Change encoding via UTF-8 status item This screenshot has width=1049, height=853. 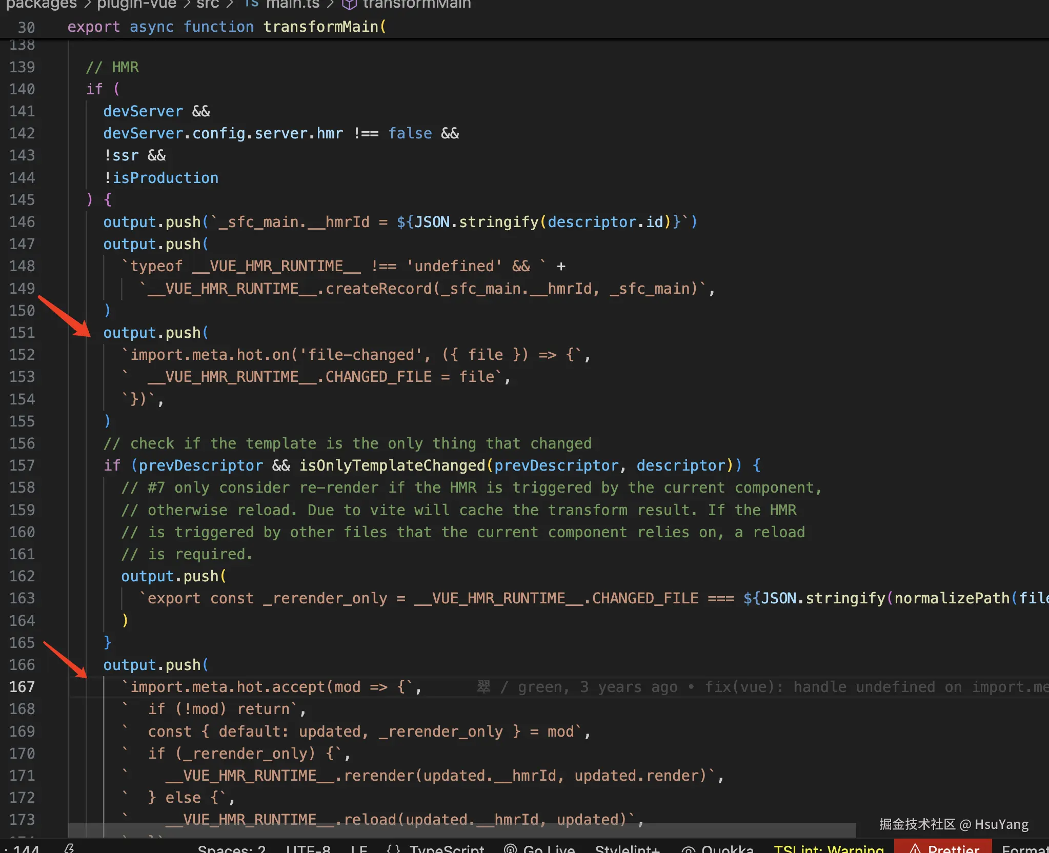pos(308,849)
